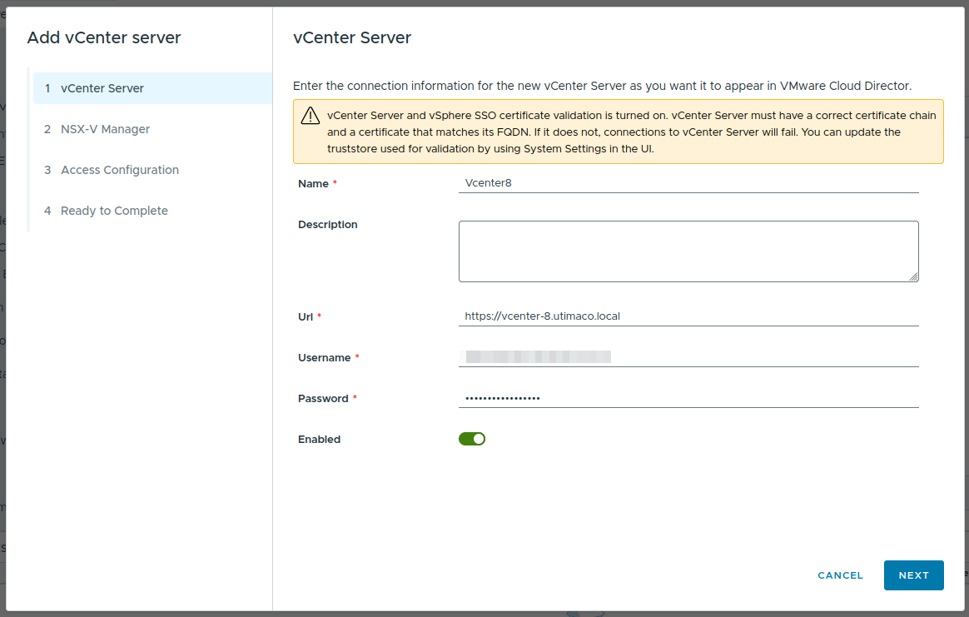Click the vCenter Server page heading
Screen dimensions: 969x617
click(x=351, y=37)
